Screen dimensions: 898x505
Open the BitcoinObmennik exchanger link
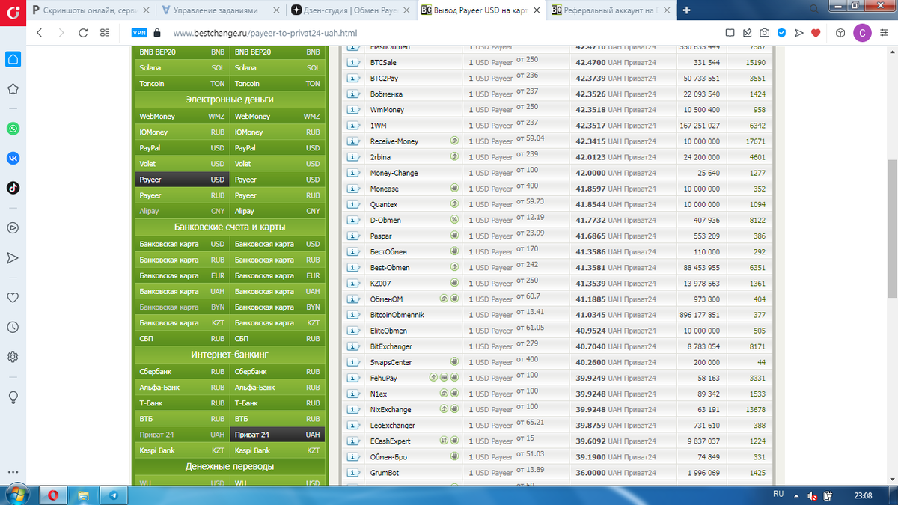point(397,315)
